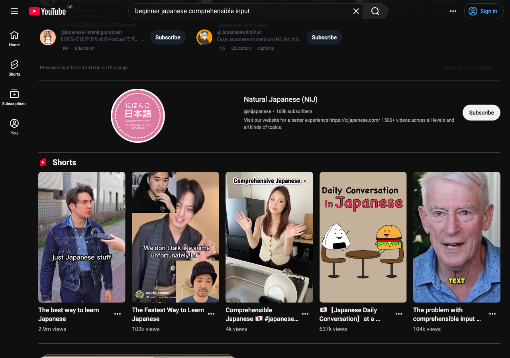Click the Shorts section icon
The height and width of the screenshot is (358, 510).
43,162
